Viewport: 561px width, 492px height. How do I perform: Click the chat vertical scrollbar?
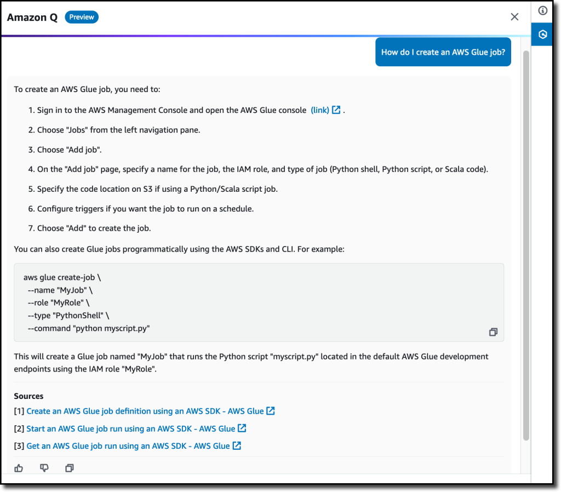click(526, 245)
